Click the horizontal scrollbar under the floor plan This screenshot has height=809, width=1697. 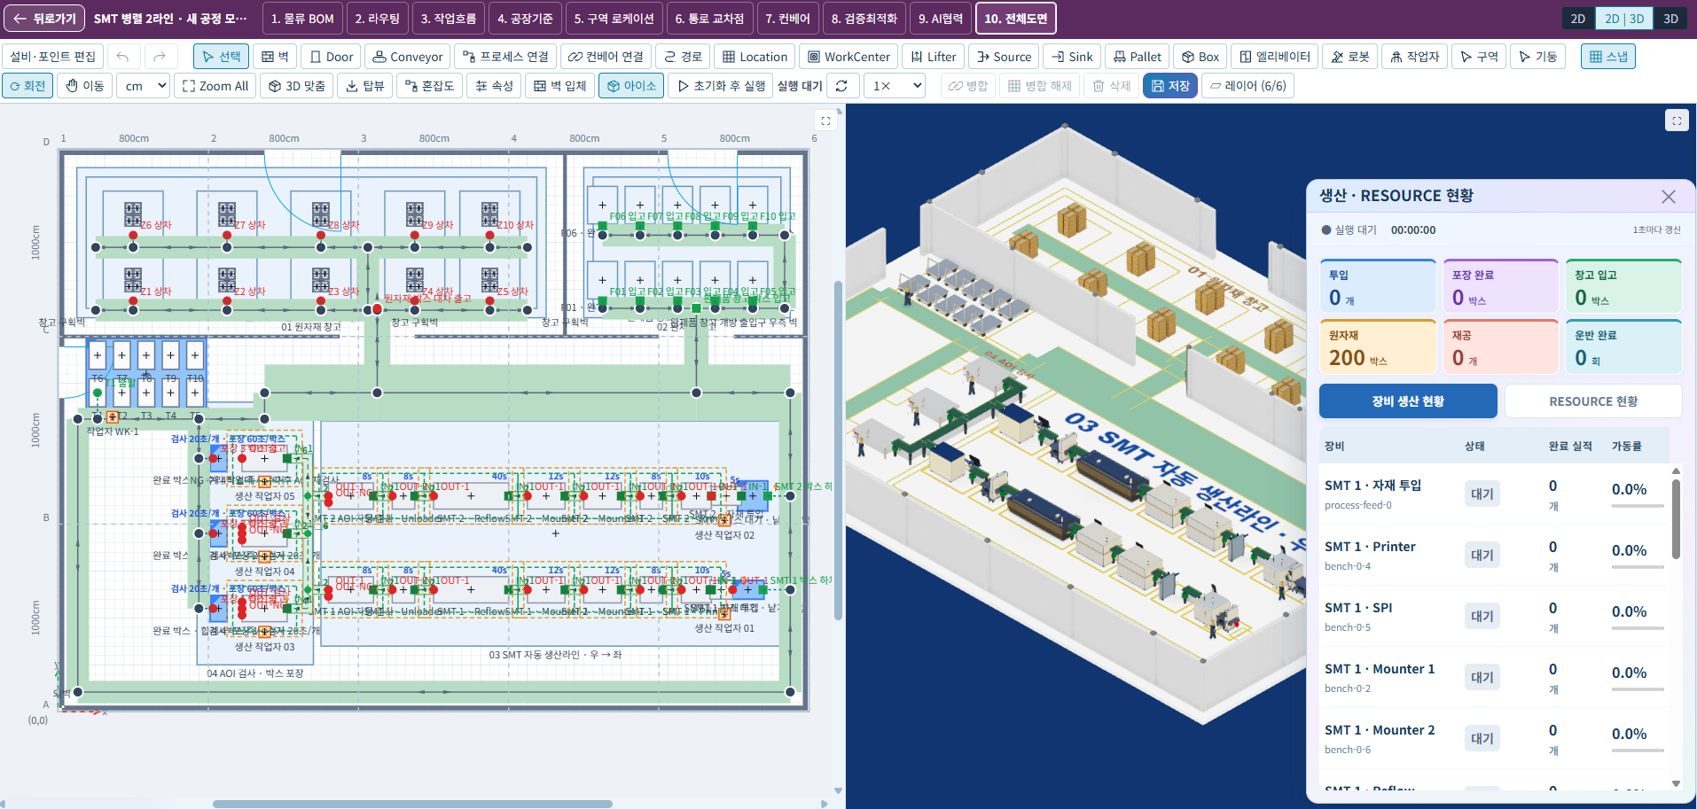pyautogui.click(x=412, y=804)
